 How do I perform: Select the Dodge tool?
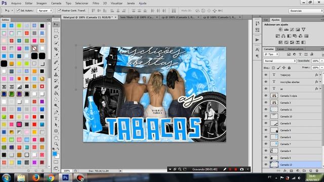coord(56,106)
